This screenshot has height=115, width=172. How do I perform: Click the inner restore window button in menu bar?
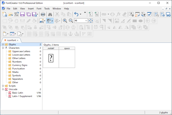pyautogui.click(x=166, y=9)
